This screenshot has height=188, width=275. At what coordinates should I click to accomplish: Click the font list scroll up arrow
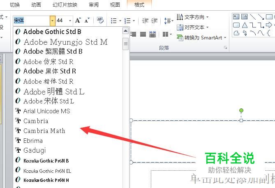(125, 31)
